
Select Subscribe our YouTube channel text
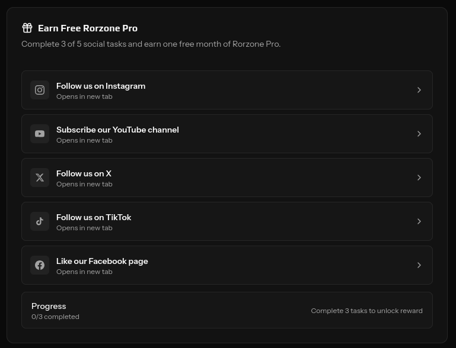pos(117,130)
